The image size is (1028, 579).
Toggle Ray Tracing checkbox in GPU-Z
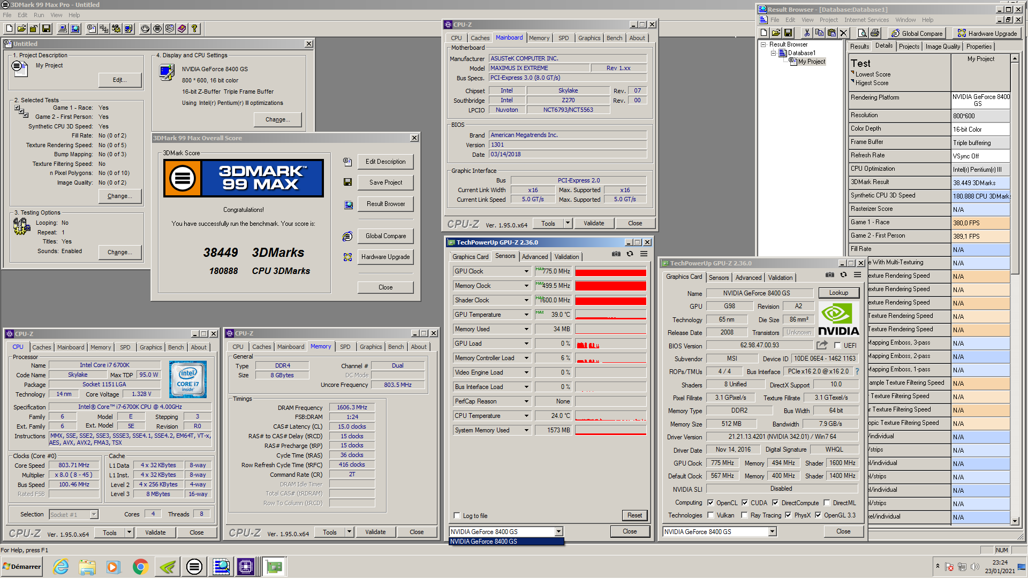[744, 515]
